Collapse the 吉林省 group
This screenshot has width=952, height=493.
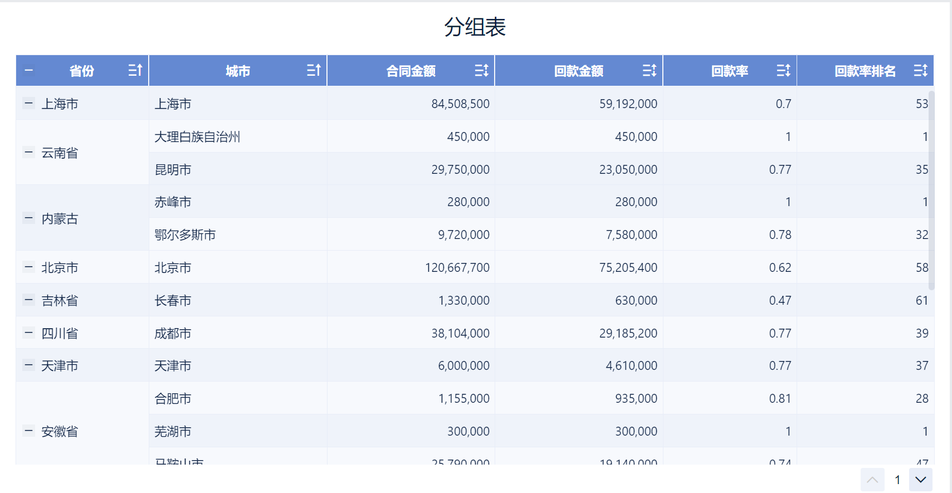[x=29, y=300]
